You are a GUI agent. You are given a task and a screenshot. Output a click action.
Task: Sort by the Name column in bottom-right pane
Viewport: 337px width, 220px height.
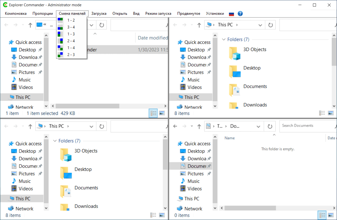230,138
